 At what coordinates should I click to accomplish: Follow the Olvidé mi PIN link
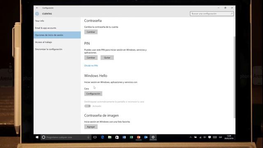(x=91, y=66)
